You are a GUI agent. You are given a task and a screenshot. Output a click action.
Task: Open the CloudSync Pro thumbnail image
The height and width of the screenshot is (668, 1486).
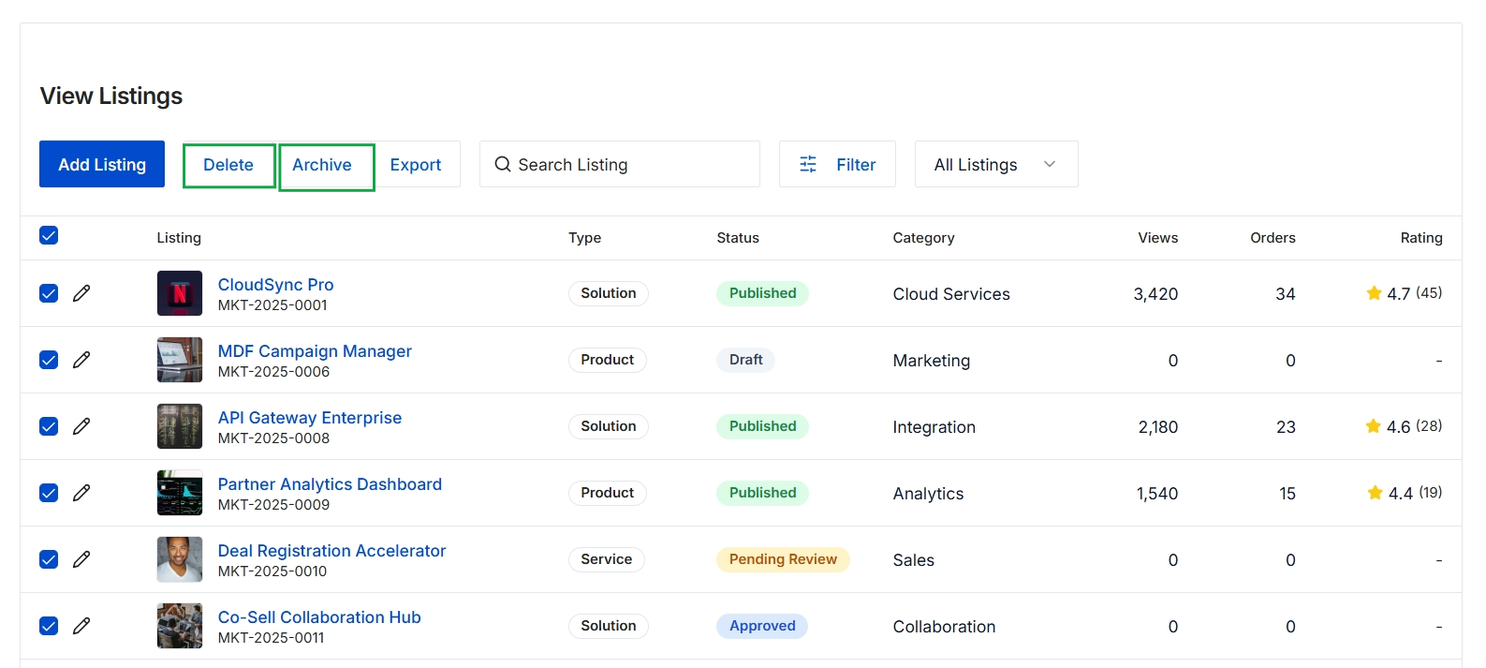pyautogui.click(x=180, y=293)
